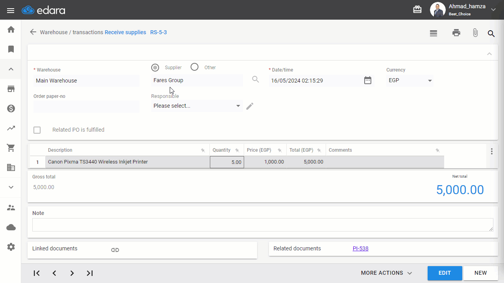Open related document PI-538
The image size is (504, 283).
pos(361,248)
